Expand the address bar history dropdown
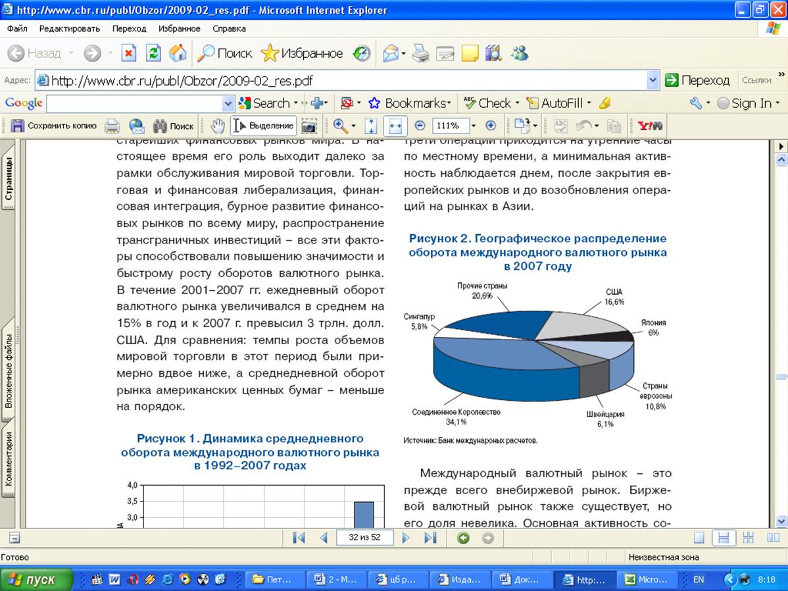The image size is (788, 591). tap(653, 80)
